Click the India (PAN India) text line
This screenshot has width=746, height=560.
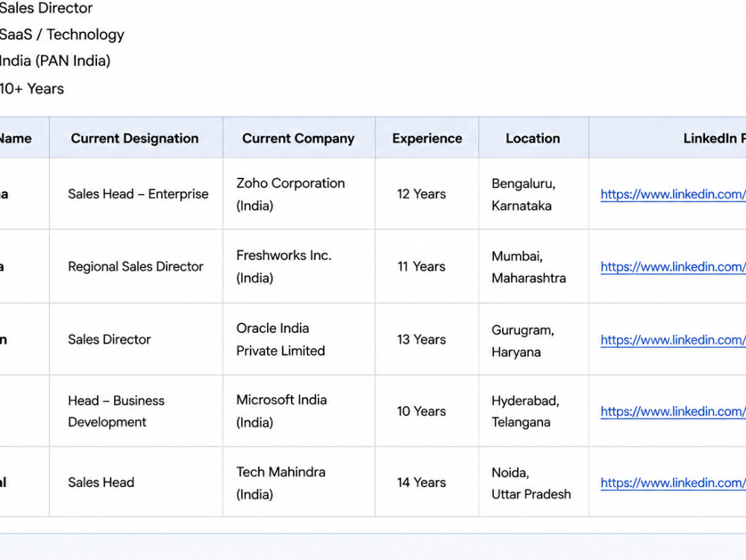(x=55, y=61)
